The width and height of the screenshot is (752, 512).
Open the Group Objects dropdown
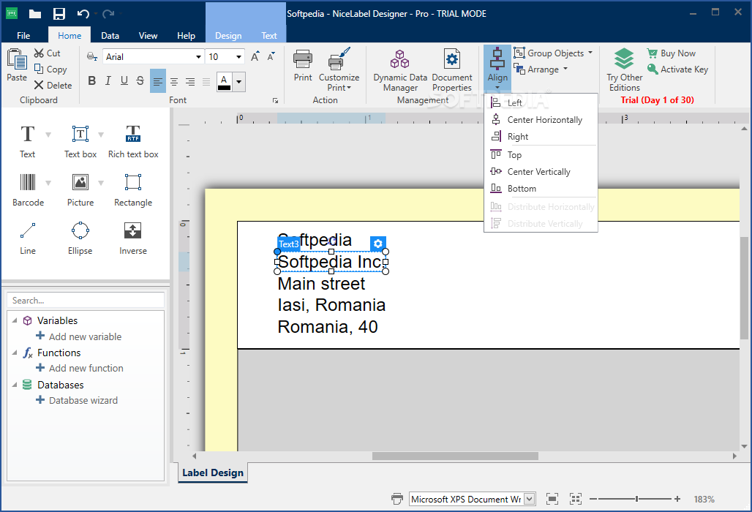point(590,53)
